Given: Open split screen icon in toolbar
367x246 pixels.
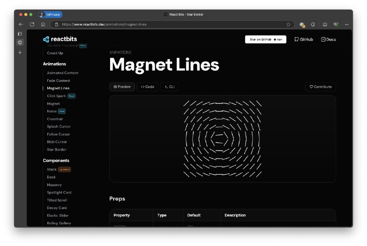Looking at the screenshot, I should 325,24.
